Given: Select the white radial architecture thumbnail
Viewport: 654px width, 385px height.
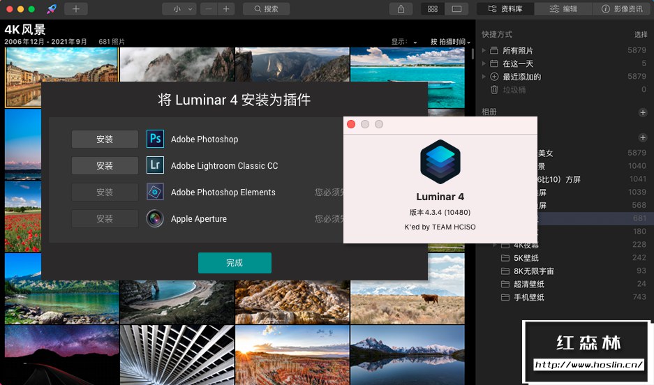Looking at the screenshot, I should click(x=177, y=355).
